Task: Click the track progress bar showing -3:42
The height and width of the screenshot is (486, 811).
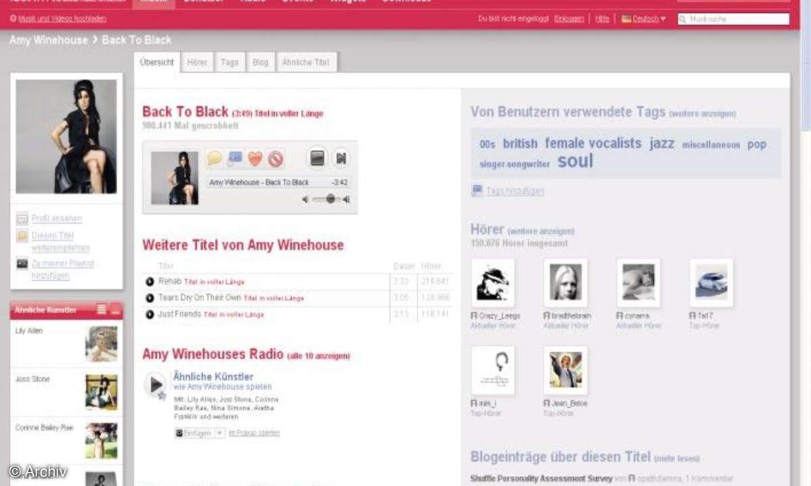Action: [278, 182]
